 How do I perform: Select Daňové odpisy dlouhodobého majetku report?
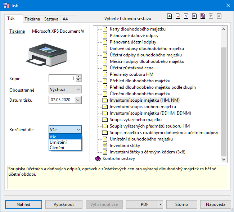(147, 49)
